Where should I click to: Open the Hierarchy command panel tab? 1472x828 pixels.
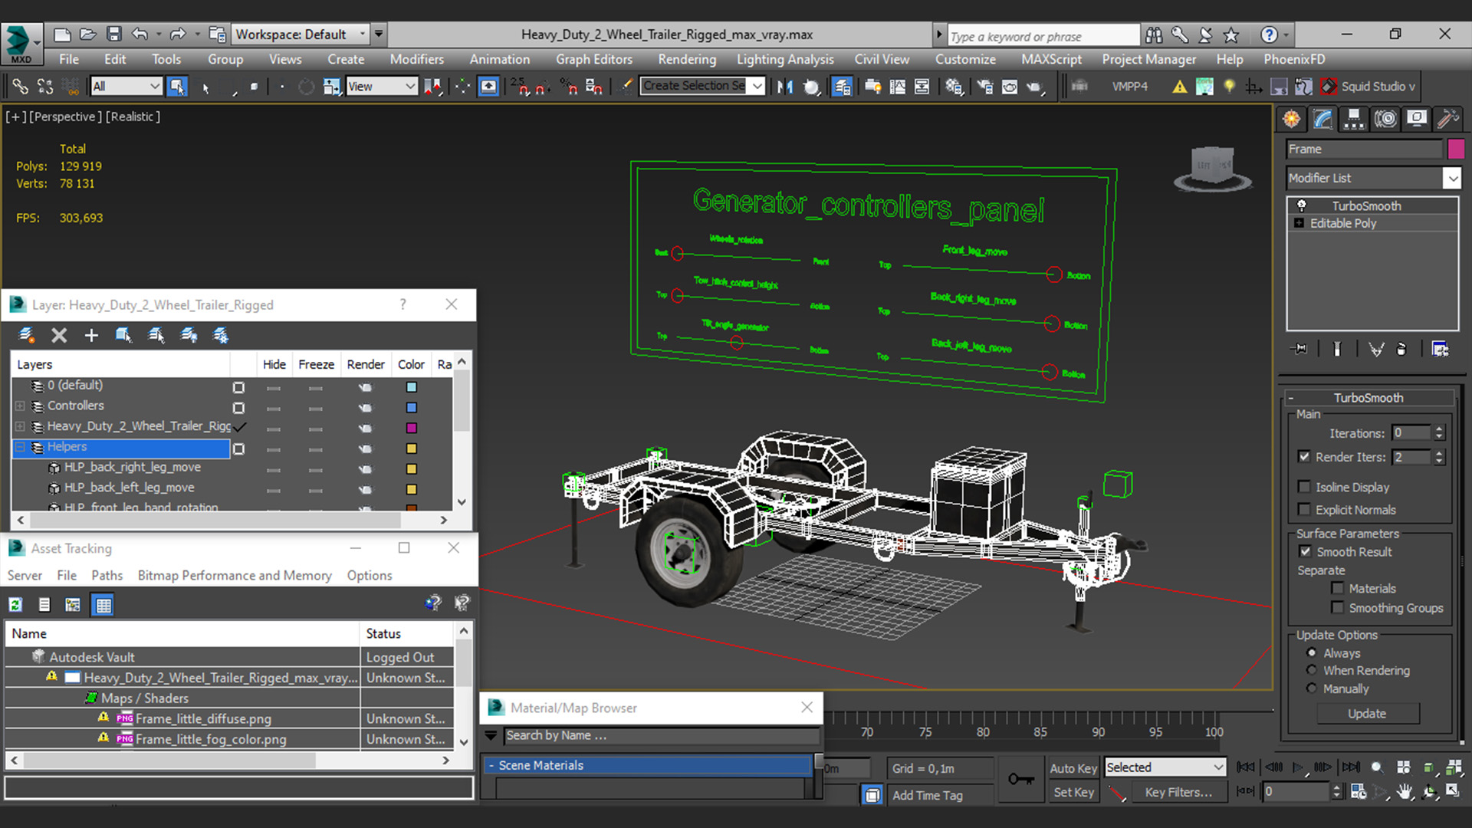(x=1354, y=119)
